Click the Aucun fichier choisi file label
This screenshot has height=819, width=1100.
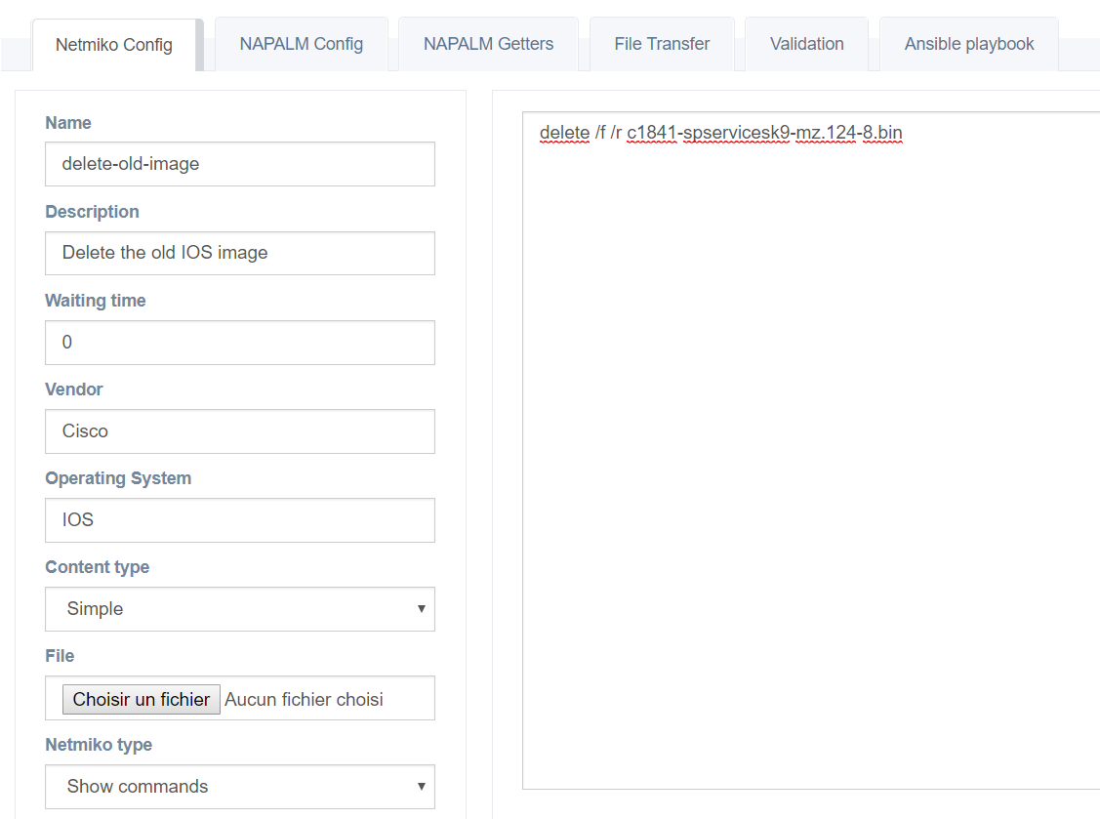[x=304, y=700]
